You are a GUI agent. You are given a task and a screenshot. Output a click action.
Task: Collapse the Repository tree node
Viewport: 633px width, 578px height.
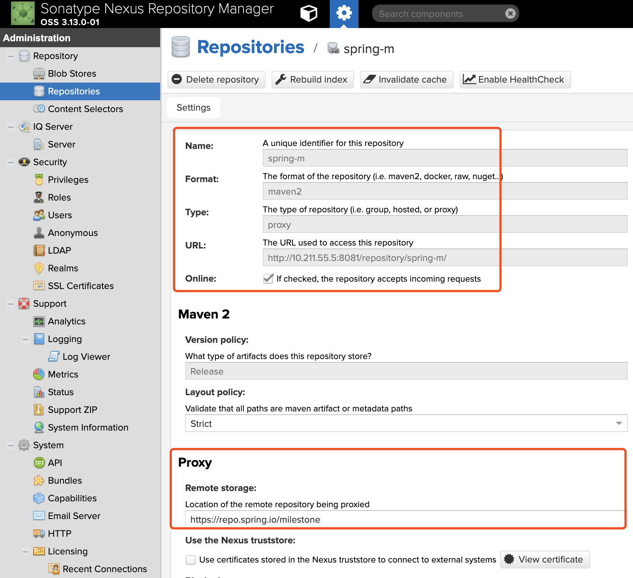11,56
